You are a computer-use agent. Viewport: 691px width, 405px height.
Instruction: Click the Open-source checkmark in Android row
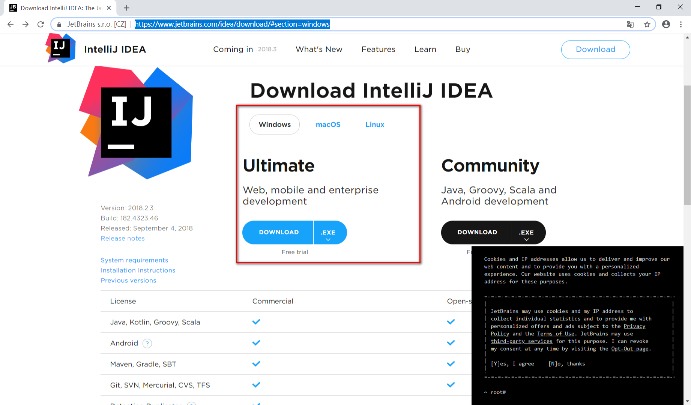tap(451, 343)
